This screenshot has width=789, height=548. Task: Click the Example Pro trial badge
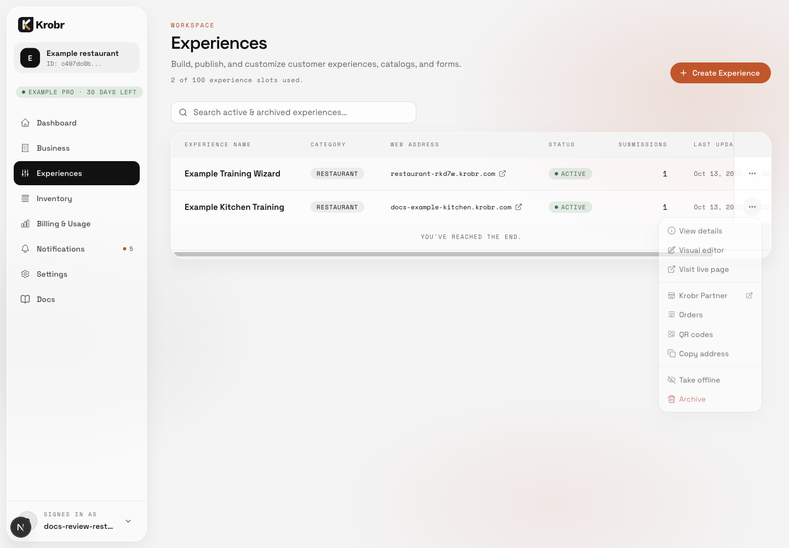79,92
